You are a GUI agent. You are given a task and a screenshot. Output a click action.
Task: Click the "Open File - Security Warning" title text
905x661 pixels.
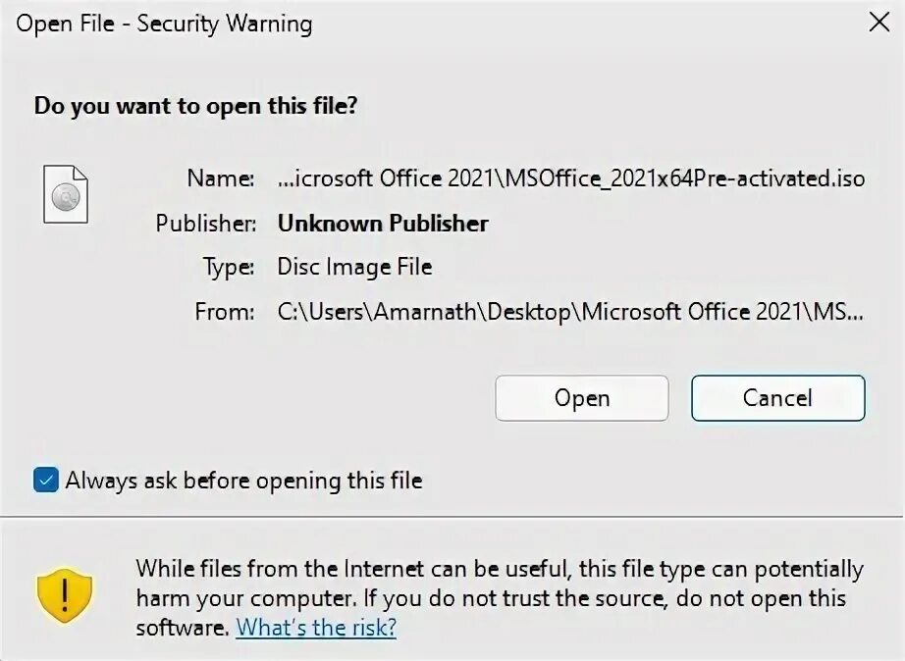[x=164, y=25]
